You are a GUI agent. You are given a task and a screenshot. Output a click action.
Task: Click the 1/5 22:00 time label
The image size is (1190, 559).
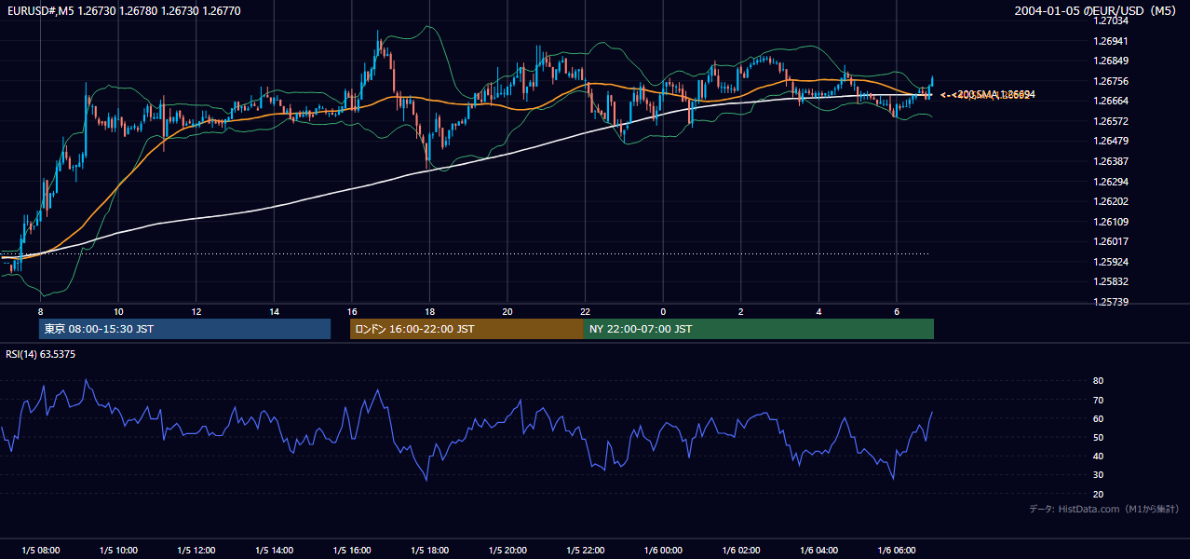585,551
